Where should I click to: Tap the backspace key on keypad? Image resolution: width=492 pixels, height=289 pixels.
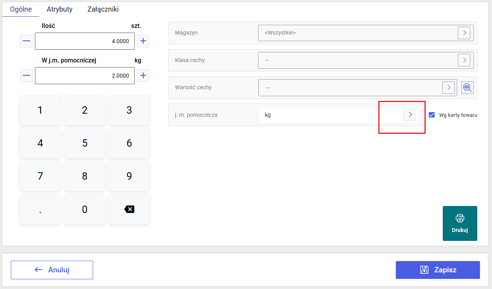pyautogui.click(x=129, y=209)
